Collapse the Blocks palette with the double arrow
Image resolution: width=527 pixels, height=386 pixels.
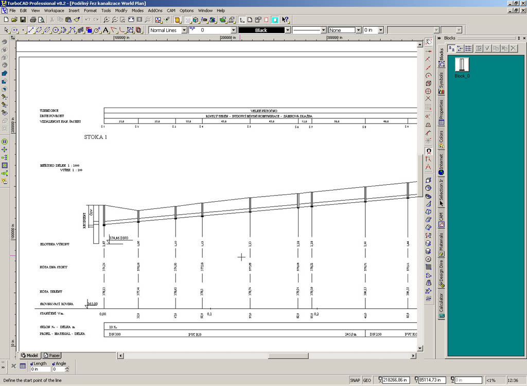(x=440, y=38)
